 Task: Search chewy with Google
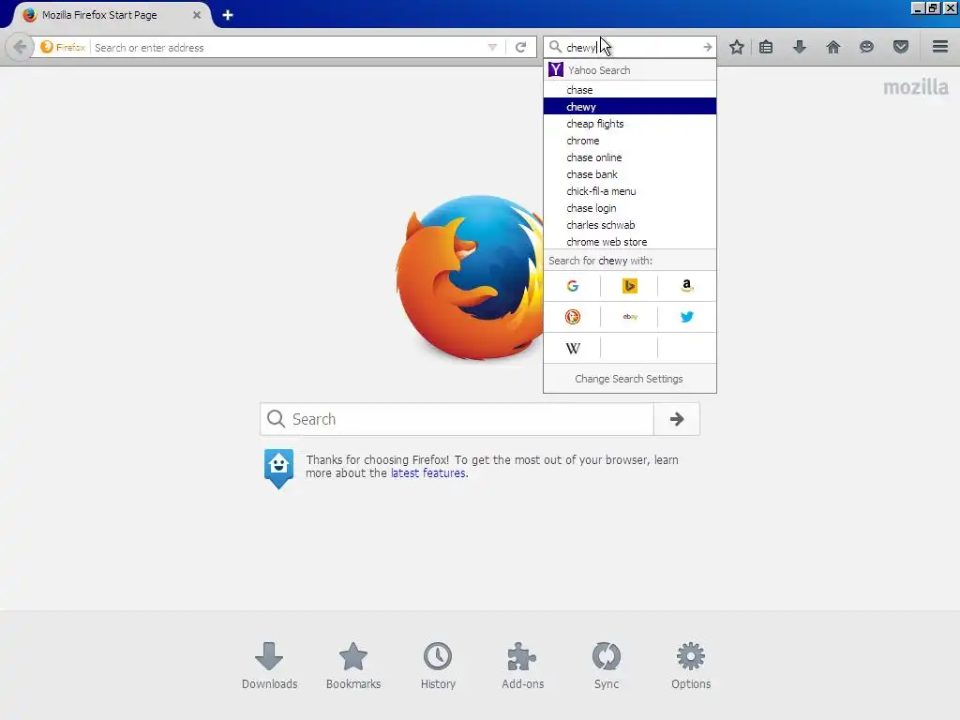(573, 286)
